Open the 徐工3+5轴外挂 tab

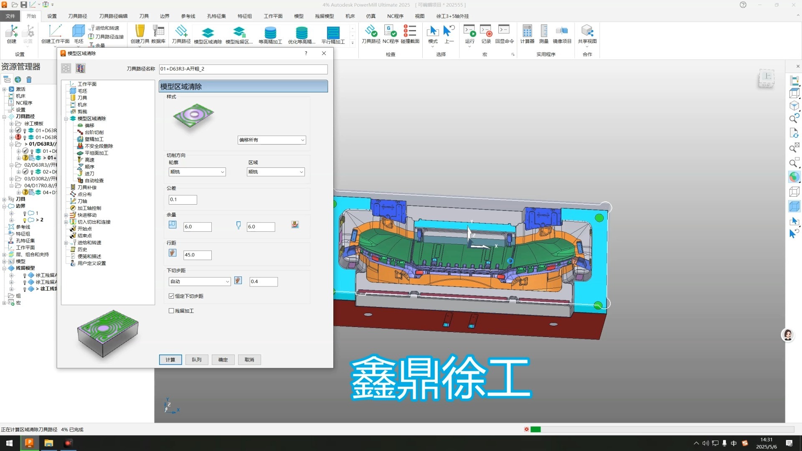click(x=452, y=16)
